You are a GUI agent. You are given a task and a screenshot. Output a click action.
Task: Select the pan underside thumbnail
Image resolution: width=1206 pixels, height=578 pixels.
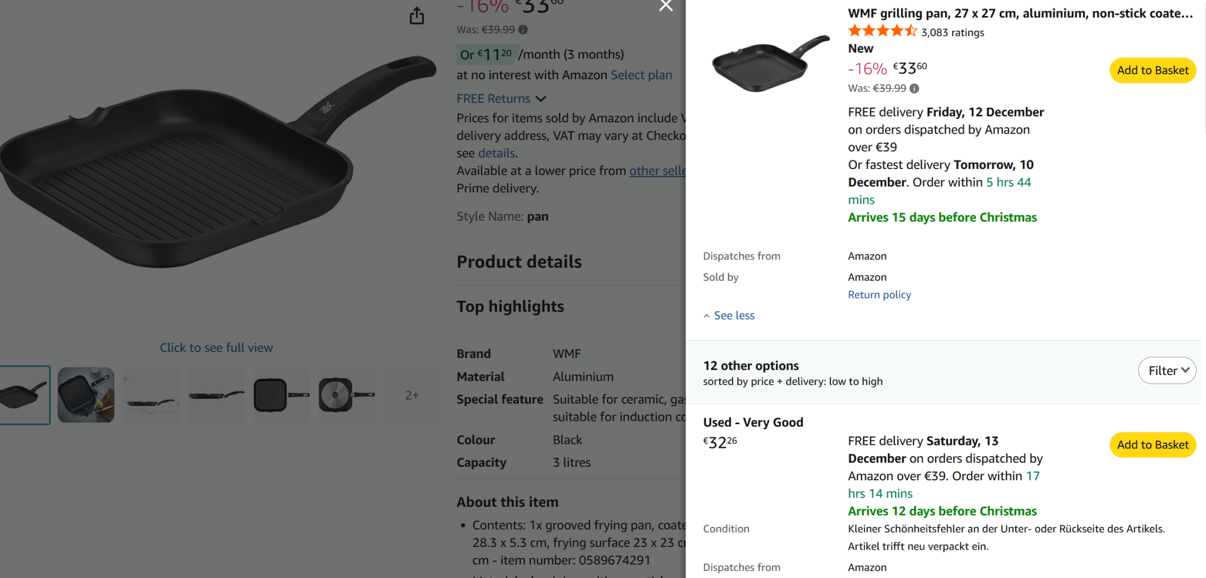[x=346, y=395]
